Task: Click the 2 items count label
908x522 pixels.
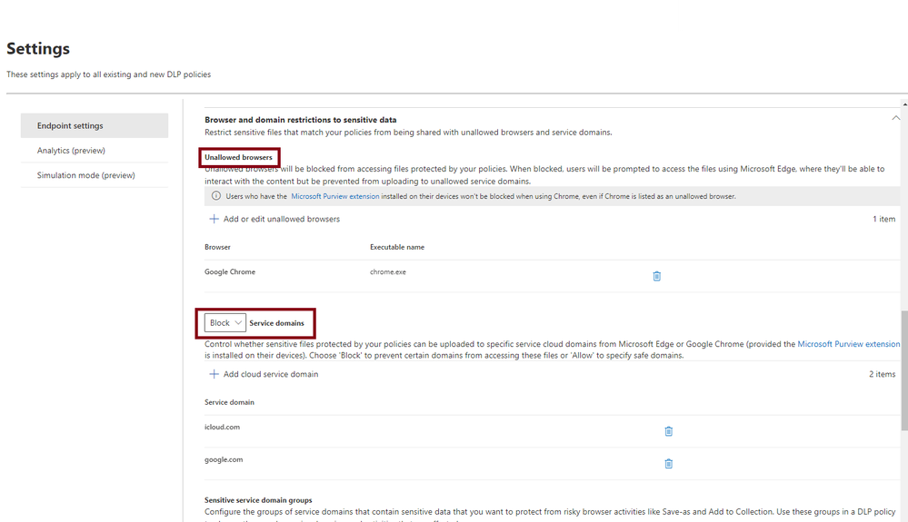Action: [x=882, y=374]
